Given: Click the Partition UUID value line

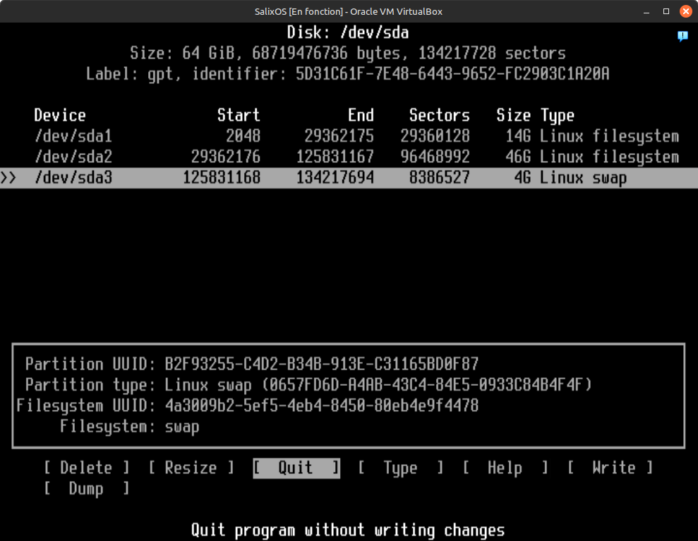Looking at the screenshot, I should click(x=321, y=364).
